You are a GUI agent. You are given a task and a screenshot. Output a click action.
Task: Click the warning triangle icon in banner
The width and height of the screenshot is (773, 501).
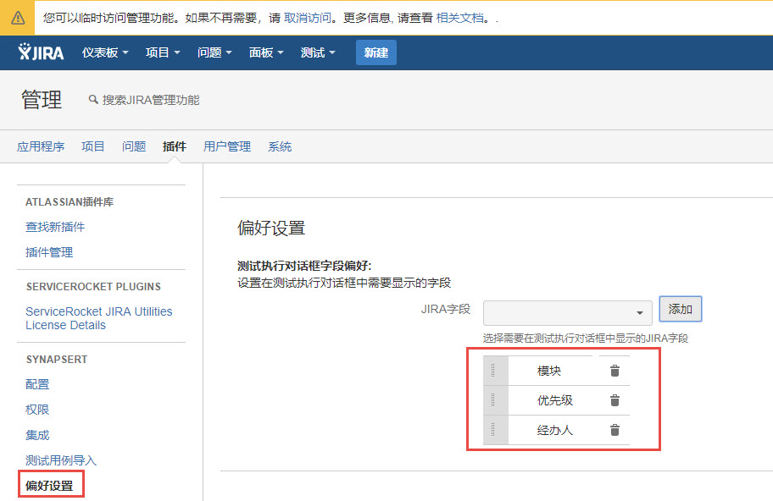pos(18,19)
